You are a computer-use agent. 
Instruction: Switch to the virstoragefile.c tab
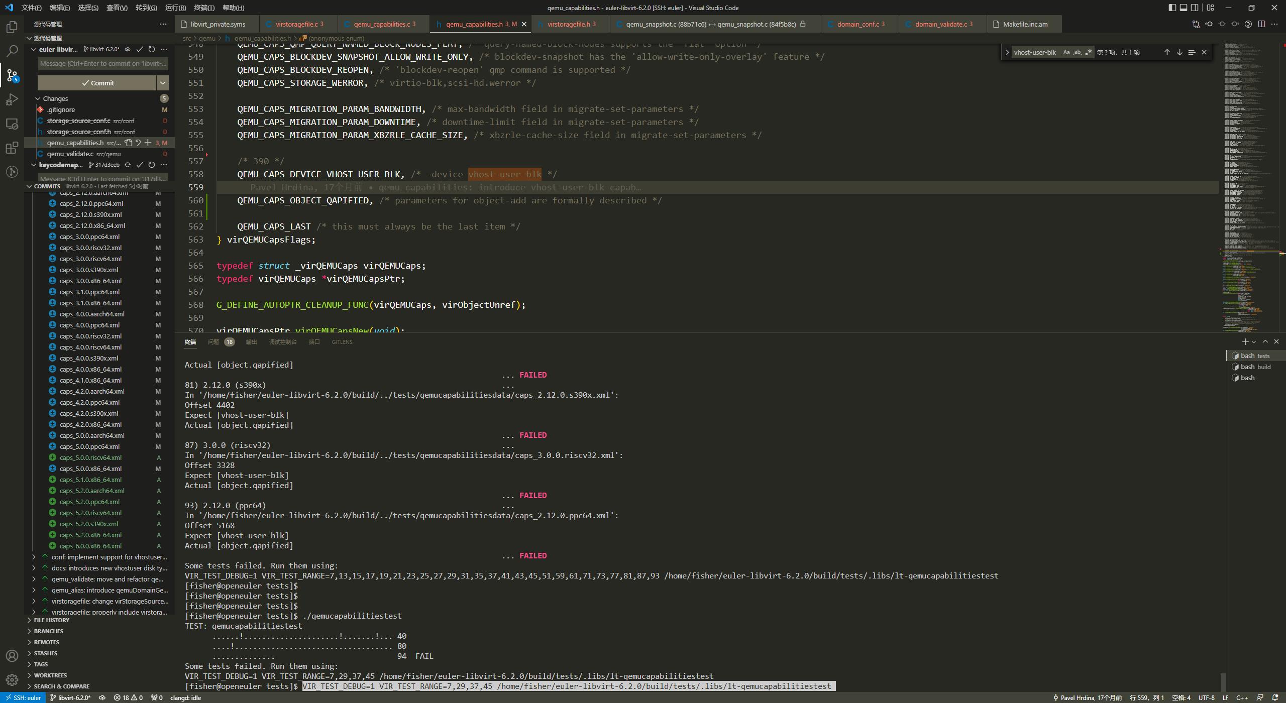click(299, 24)
